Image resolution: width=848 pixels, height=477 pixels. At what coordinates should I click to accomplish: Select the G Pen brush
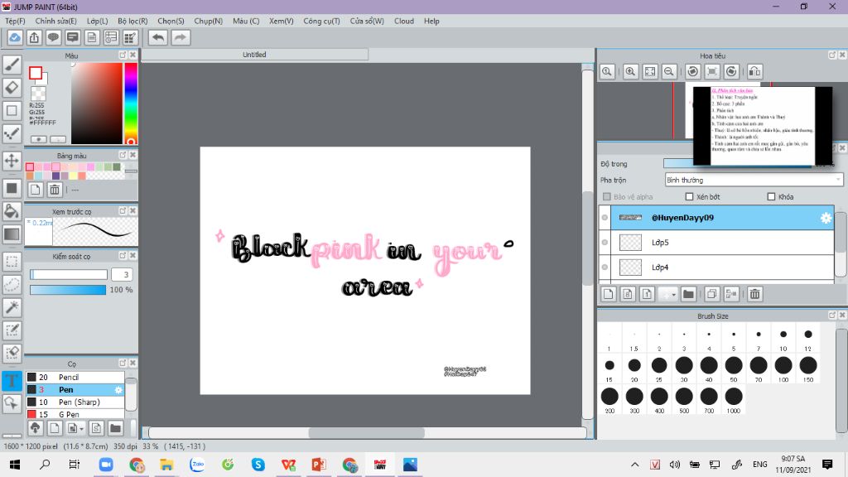(x=75, y=414)
